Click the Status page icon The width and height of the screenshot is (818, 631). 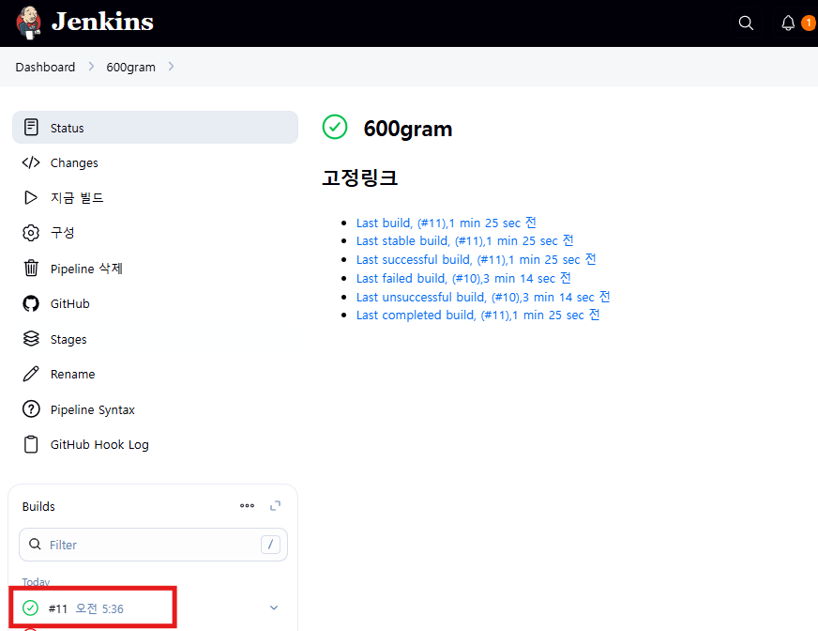(x=31, y=127)
